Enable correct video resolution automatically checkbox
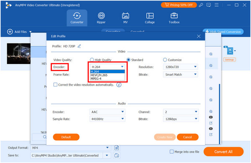251x163 pixels. click(55, 84)
